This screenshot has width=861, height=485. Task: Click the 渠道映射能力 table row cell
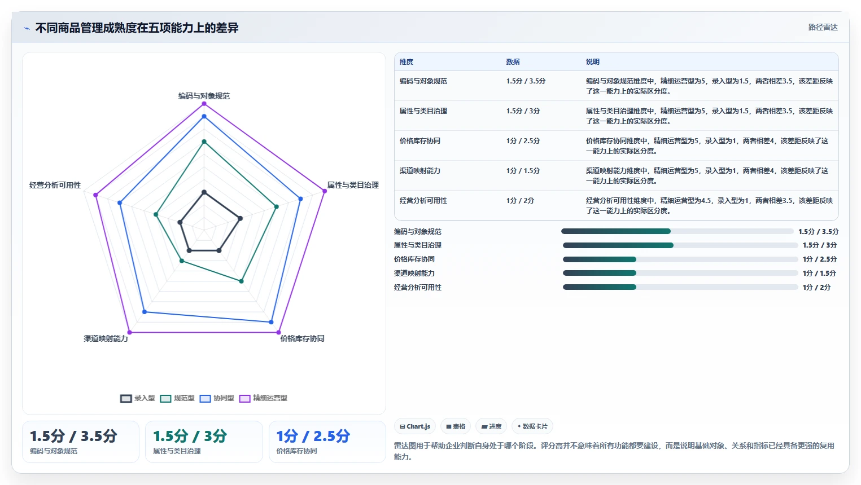coord(419,171)
